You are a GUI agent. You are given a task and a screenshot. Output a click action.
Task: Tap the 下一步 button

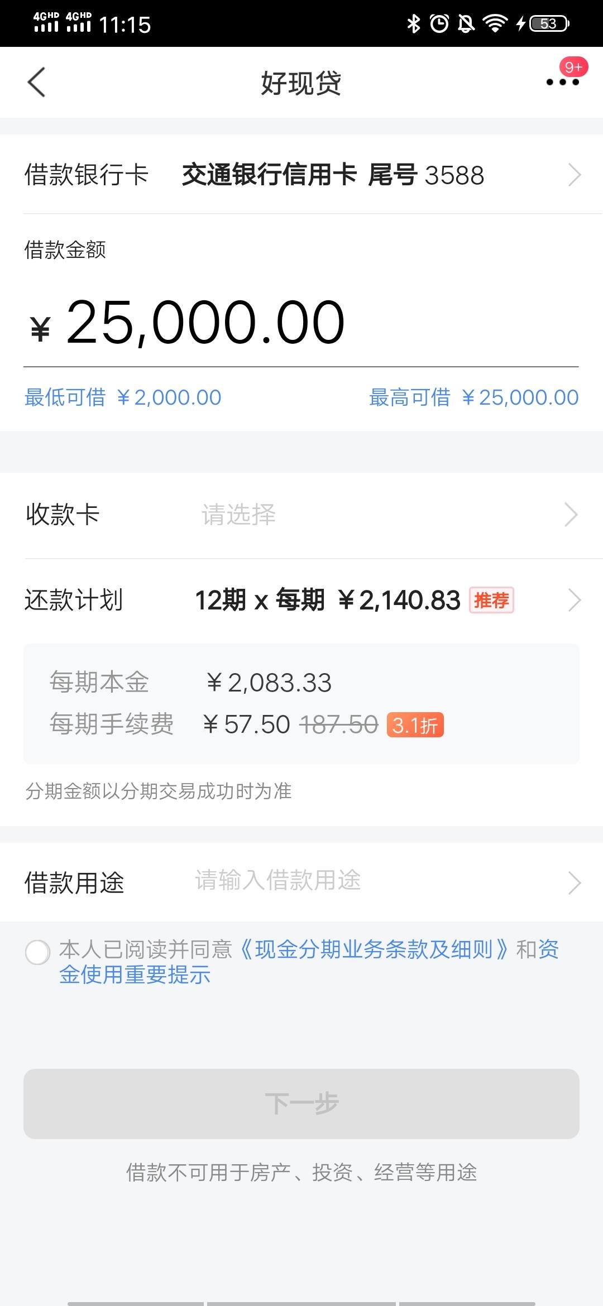pyautogui.click(x=301, y=1104)
